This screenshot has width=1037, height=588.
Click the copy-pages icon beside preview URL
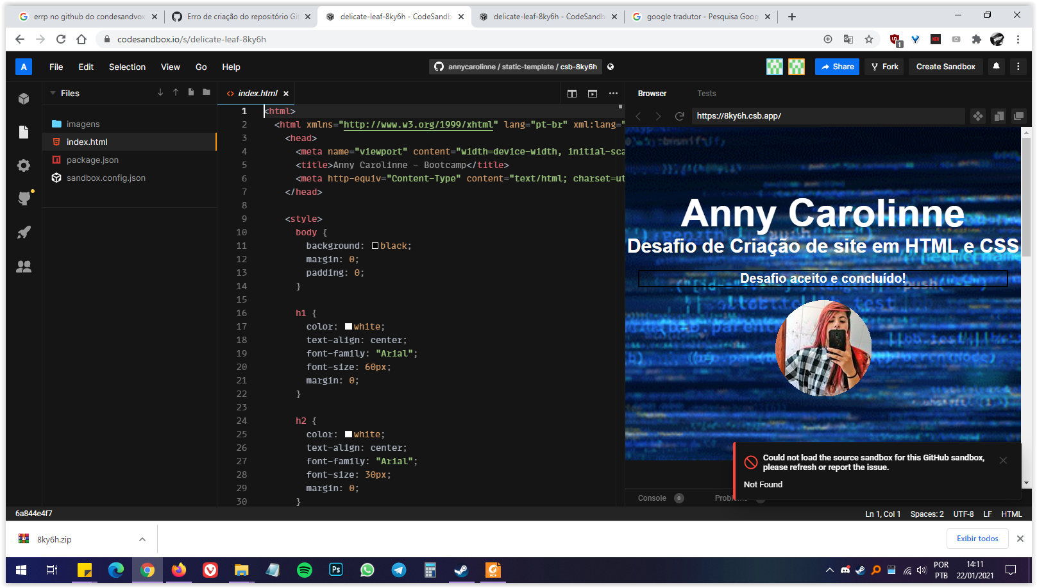pyautogui.click(x=999, y=116)
